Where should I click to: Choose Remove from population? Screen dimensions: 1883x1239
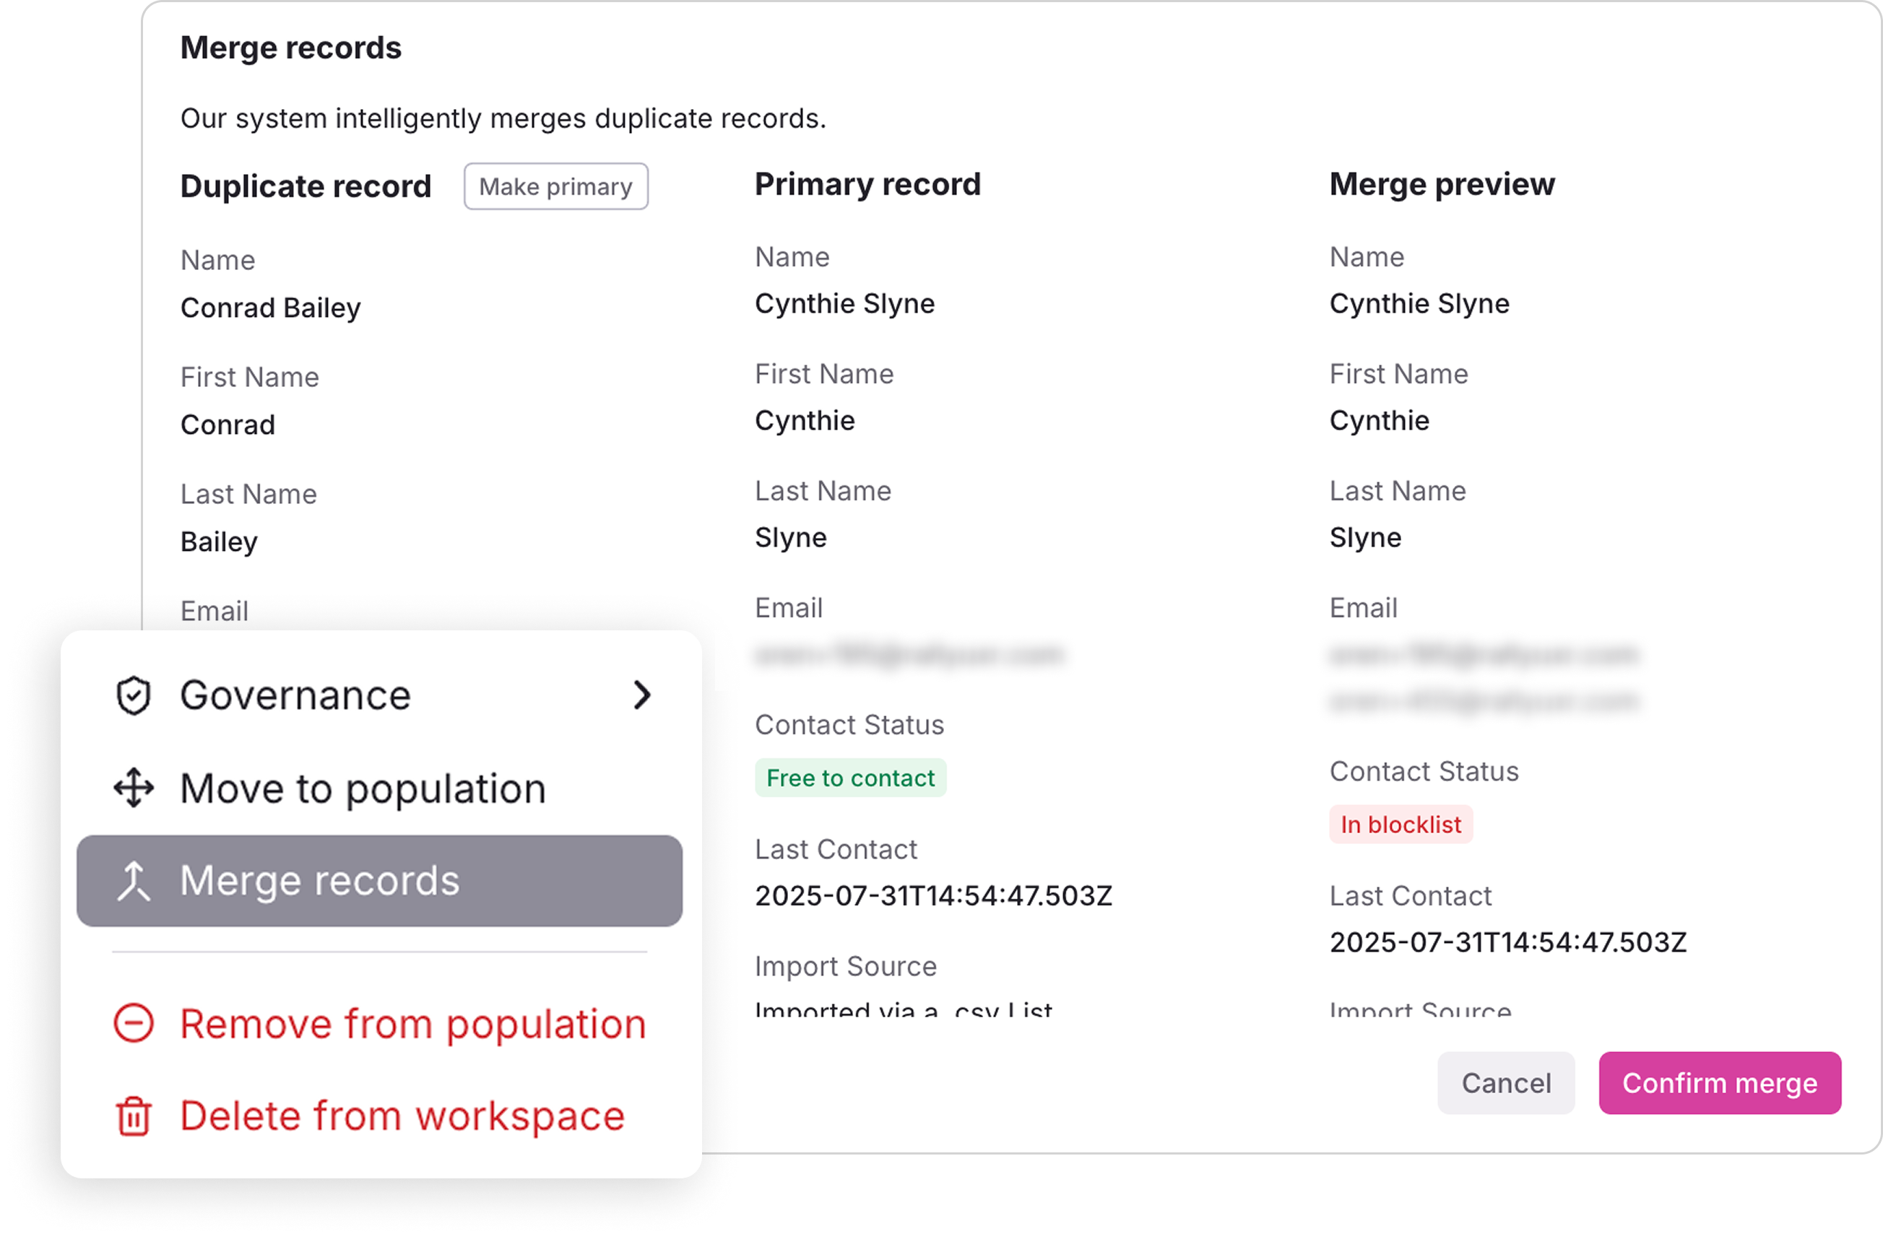[380, 1023]
